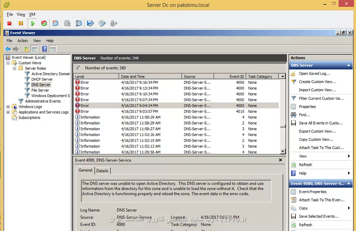Expand Applications and Services Logs node

click(x=8, y=112)
